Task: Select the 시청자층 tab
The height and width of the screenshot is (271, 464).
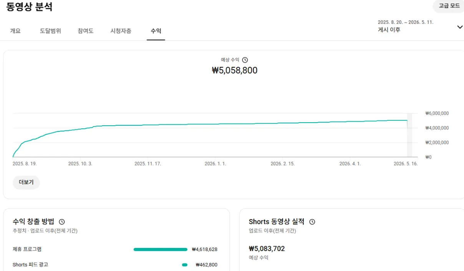Action: click(x=121, y=31)
